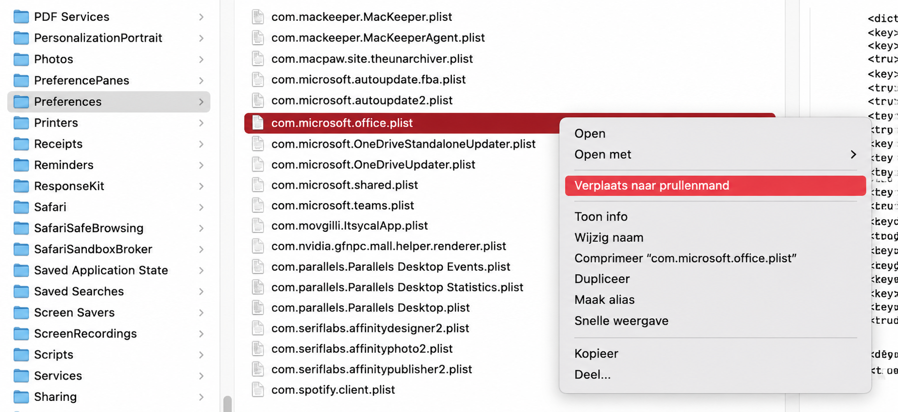Select the Preferences folder label
Screen dimensions: 898x412
(67, 102)
